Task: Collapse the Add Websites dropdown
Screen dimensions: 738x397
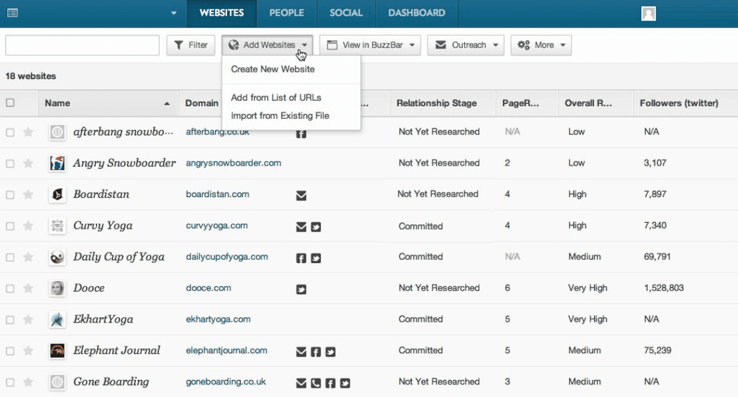Action: point(267,45)
